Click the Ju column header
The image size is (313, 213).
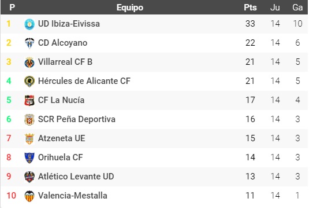pyautogui.click(x=275, y=8)
